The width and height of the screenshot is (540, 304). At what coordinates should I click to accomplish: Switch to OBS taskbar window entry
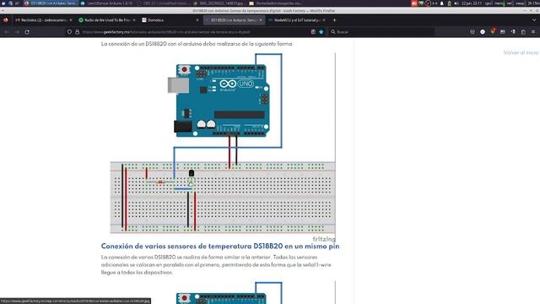(163, 3)
